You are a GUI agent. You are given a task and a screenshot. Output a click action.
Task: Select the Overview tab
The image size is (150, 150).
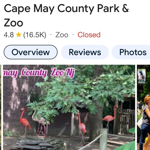[31, 52]
